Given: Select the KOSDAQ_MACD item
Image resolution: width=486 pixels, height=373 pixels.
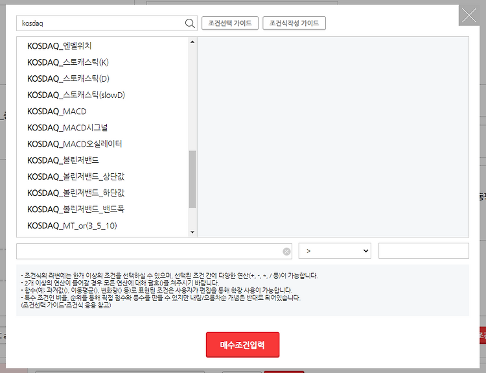Looking at the screenshot, I should (x=57, y=112).
